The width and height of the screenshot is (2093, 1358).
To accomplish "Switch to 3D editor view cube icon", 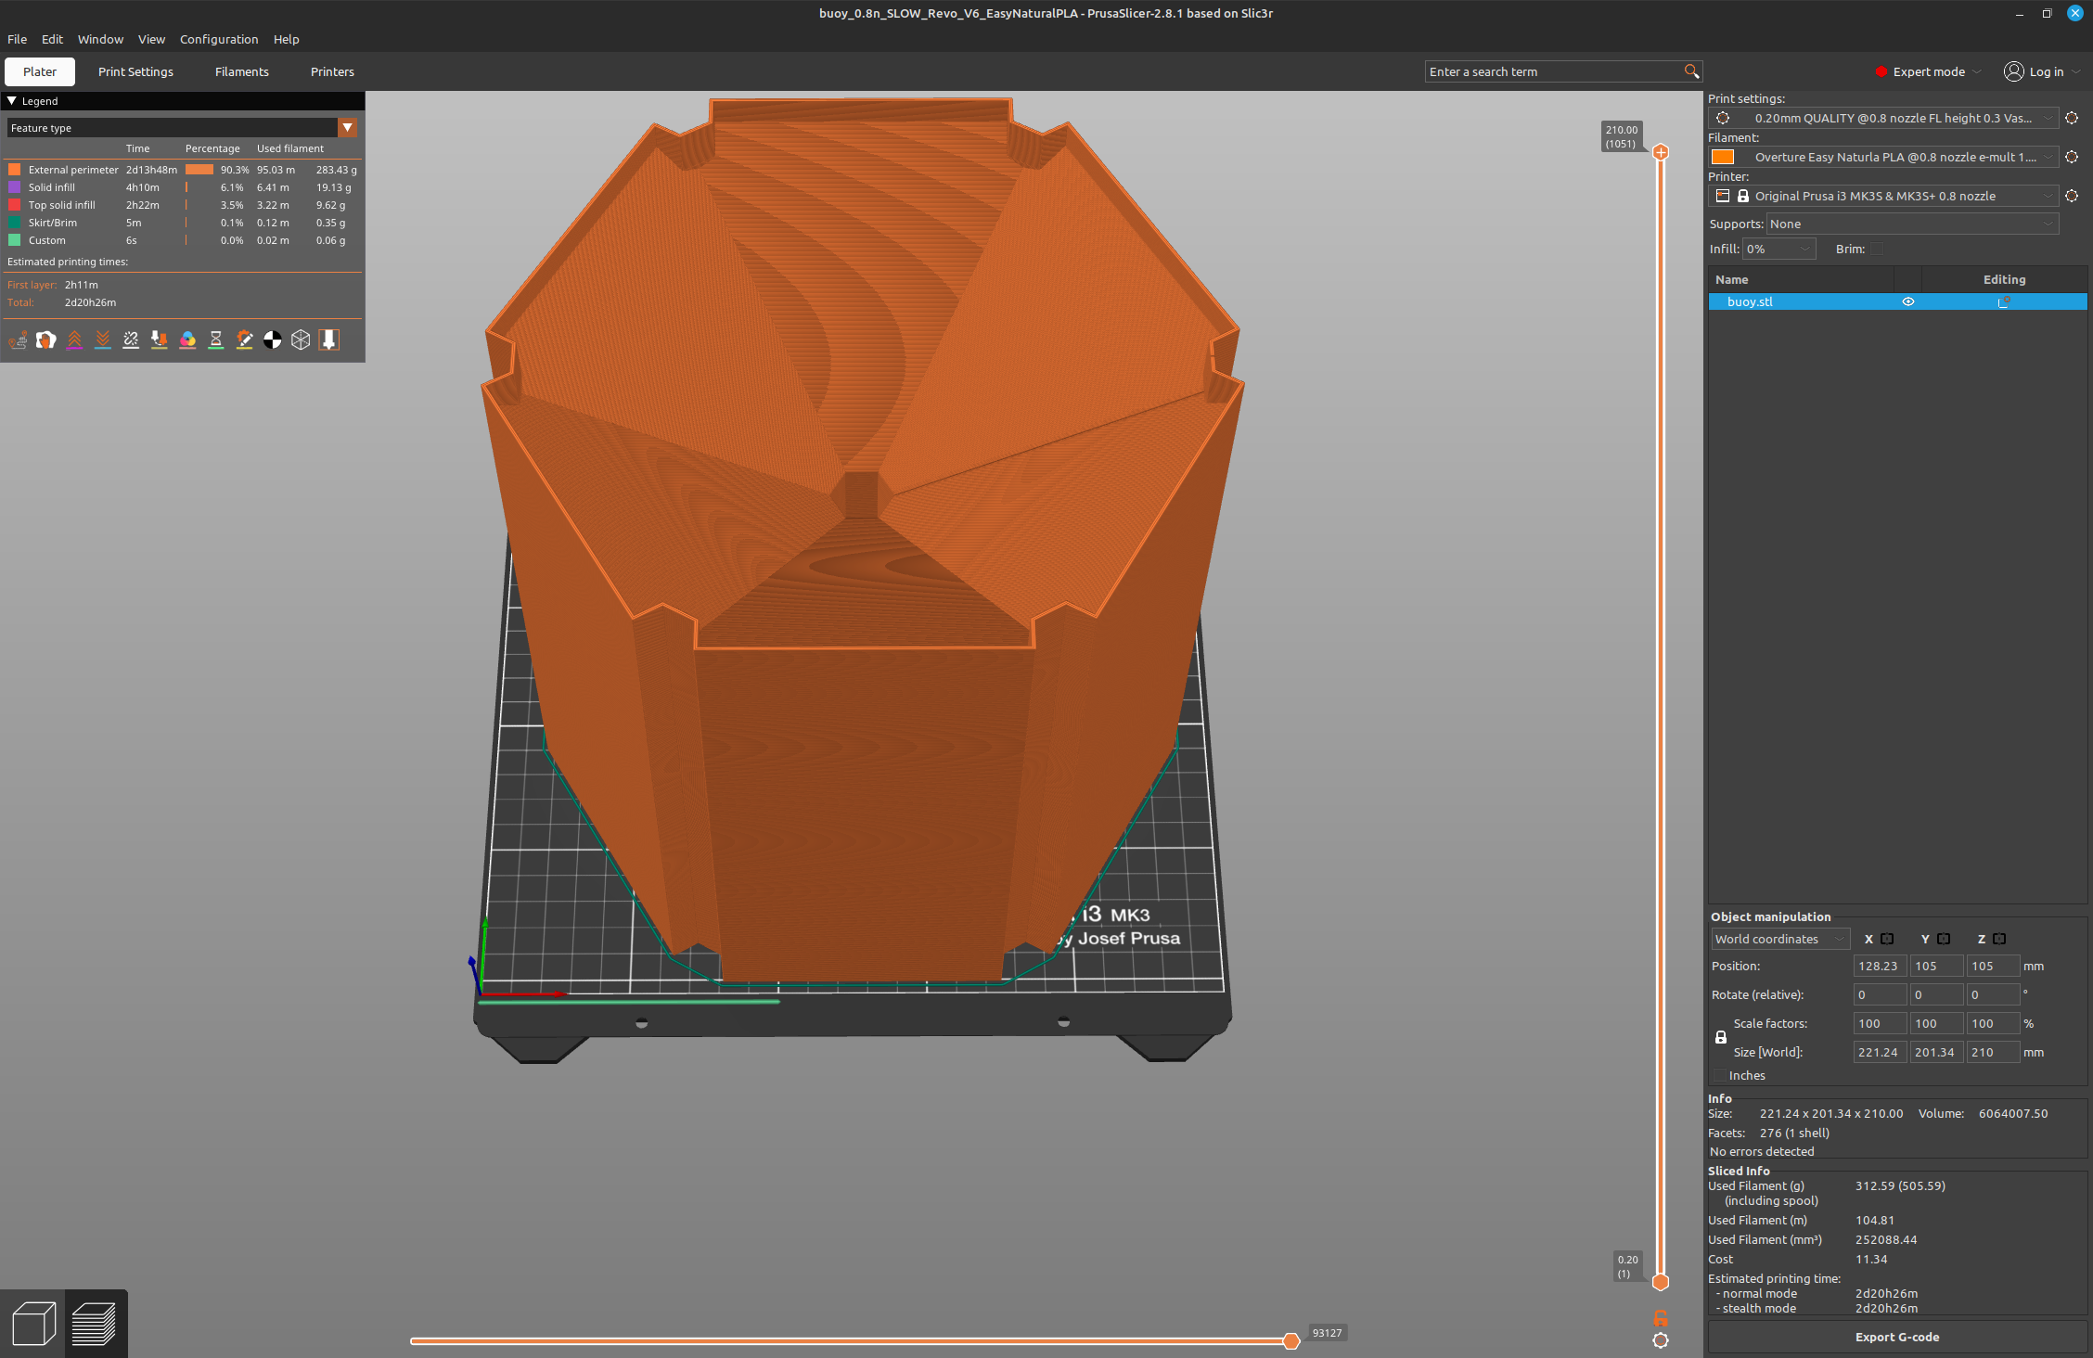I will pyautogui.click(x=33, y=1323).
